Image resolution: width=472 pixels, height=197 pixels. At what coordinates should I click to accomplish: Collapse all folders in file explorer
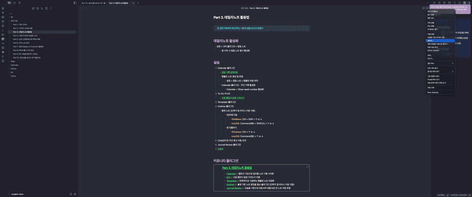(x=51, y=8)
